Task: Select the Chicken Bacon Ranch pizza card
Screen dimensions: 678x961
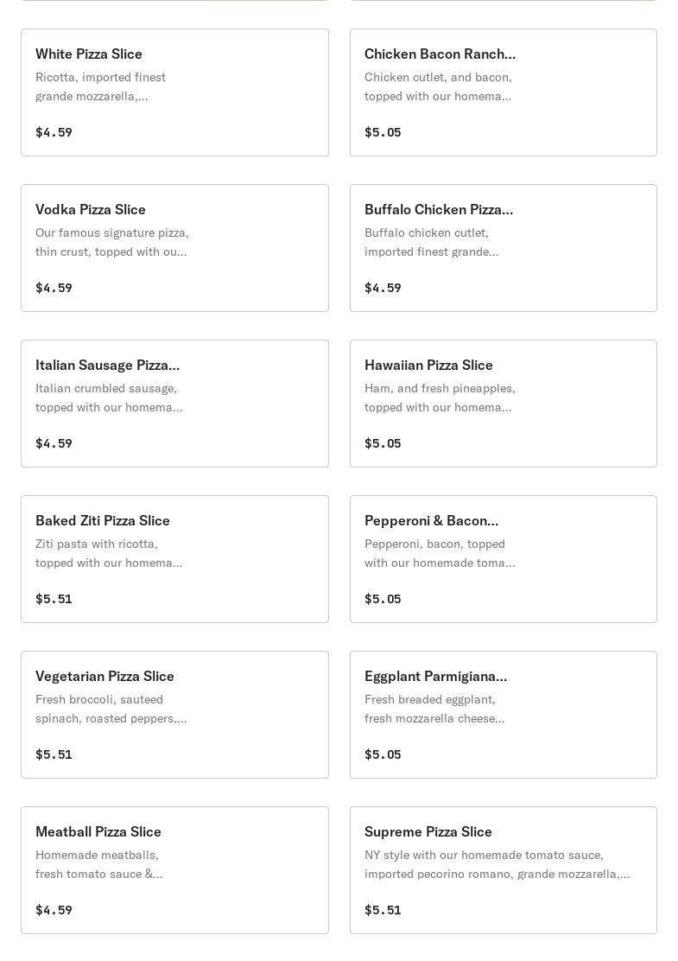Action: pos(503,92)
